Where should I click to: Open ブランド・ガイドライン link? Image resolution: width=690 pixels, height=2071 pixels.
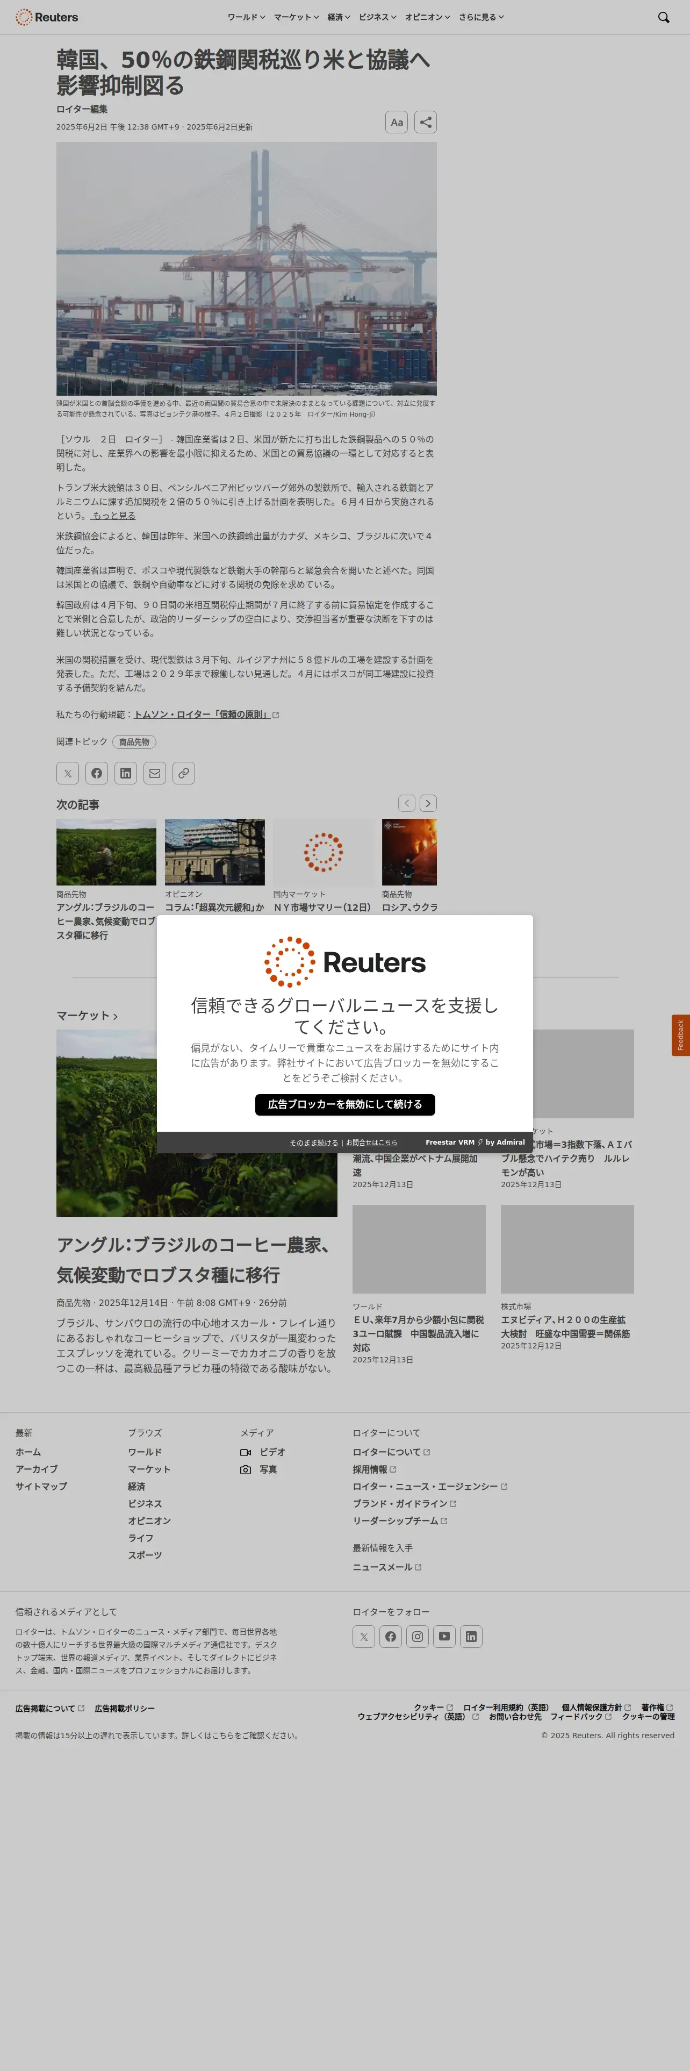pos(404,1503)
